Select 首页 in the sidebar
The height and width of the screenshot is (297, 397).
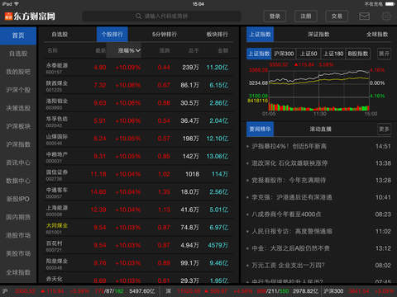[18, 35]
